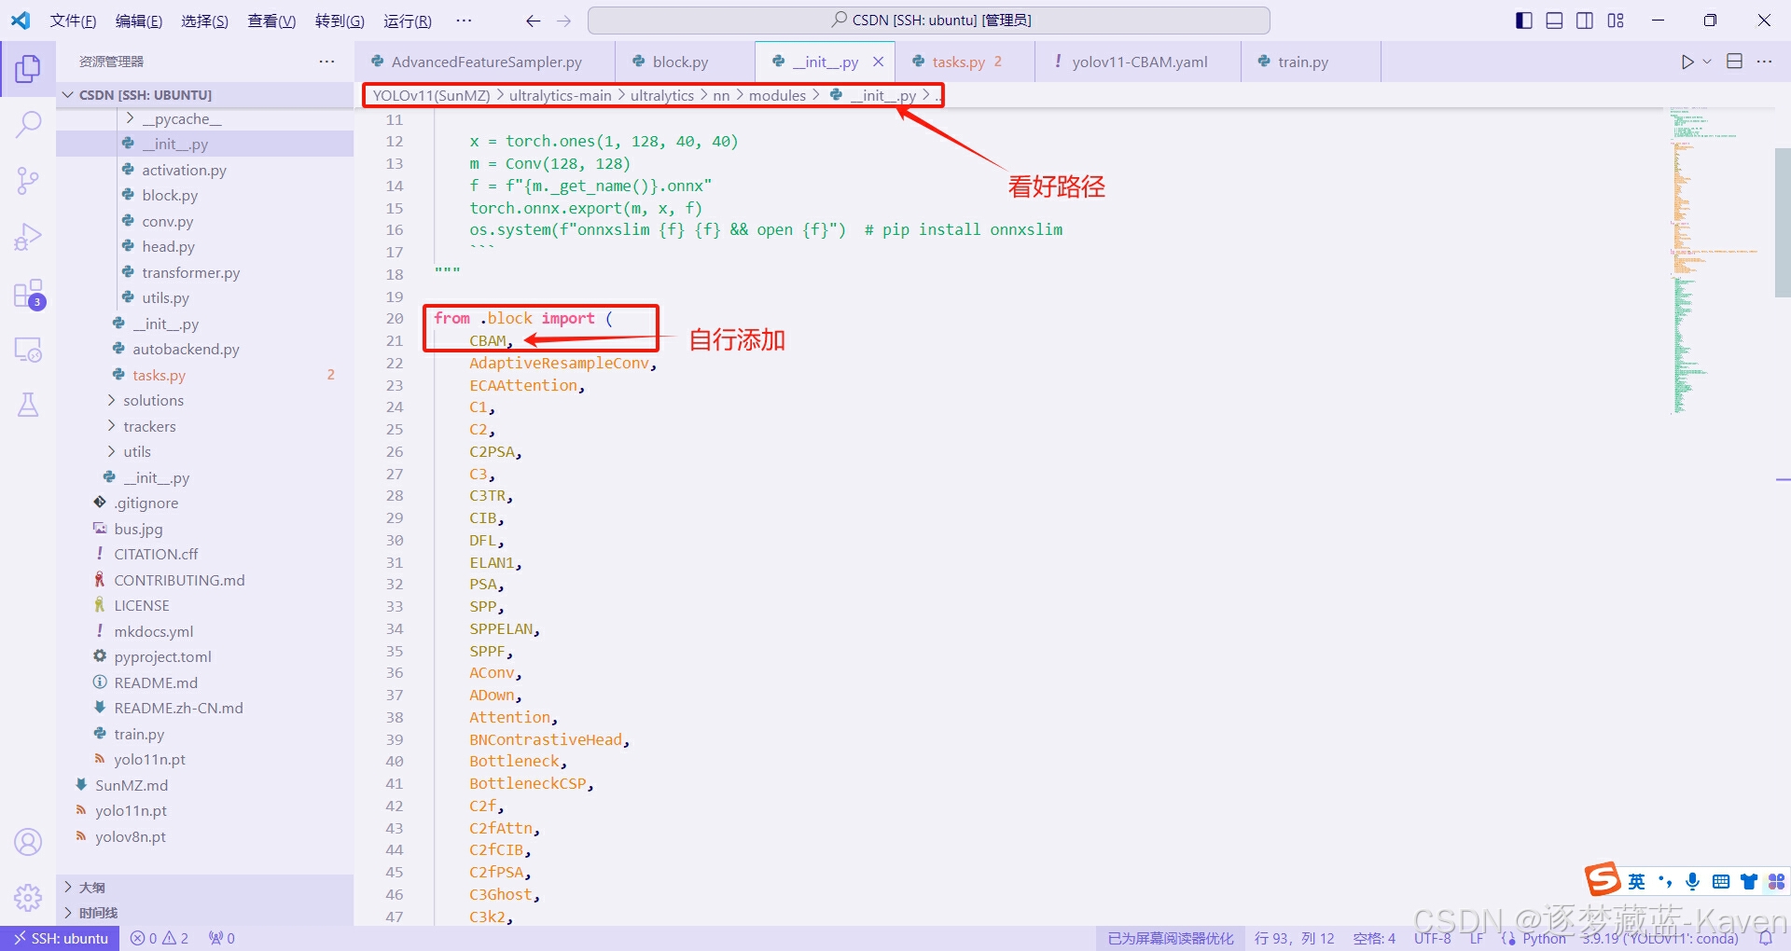
Task: Click the UTF-8 encoding status item
Action: click(x=1432, y=938)
